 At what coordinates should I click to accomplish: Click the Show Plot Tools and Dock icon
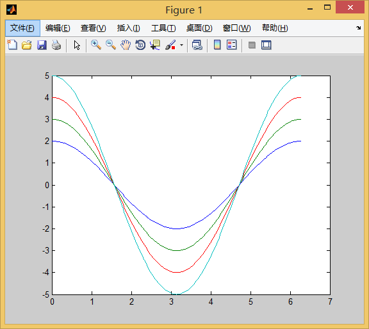pyautogui.click(x=266, y=45)
